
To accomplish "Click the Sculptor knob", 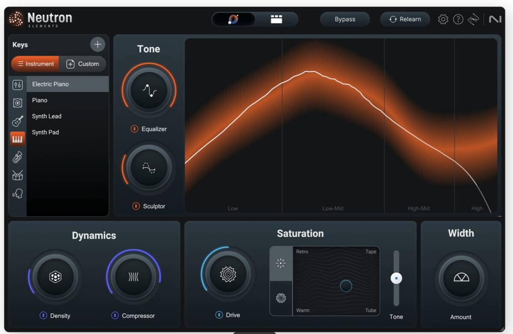I will [x=149, y=168].
